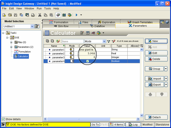The height and width of the screenshot is (128, 171).
Task: Expand the Files (0) node
Action: pos(11,42)
